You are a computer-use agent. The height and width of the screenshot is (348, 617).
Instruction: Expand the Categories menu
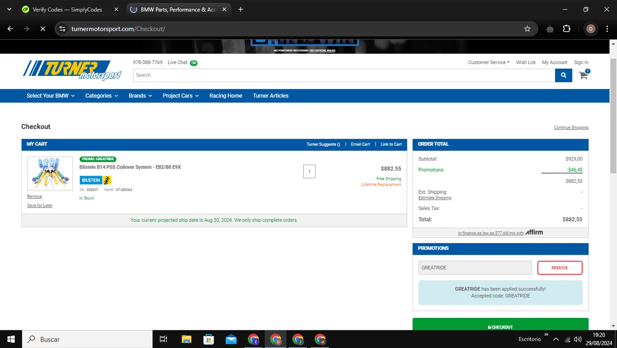(102, 96)
